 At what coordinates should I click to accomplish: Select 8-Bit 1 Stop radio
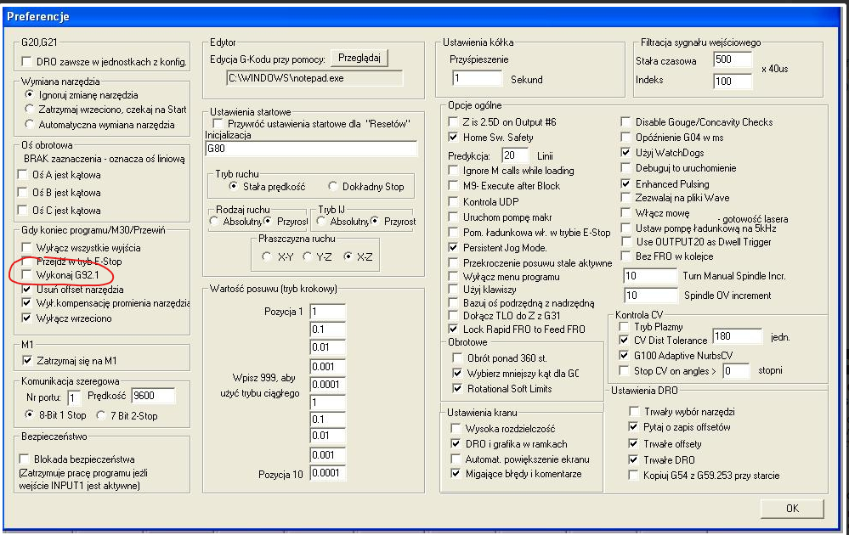click(x=29, y=415)
